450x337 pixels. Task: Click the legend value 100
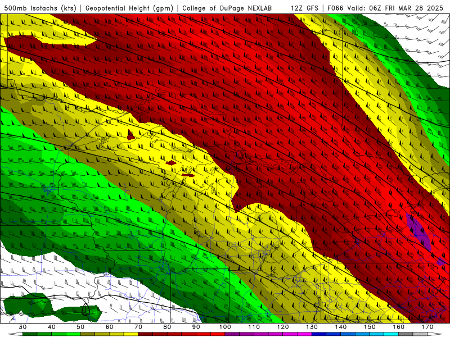point(225,327)
